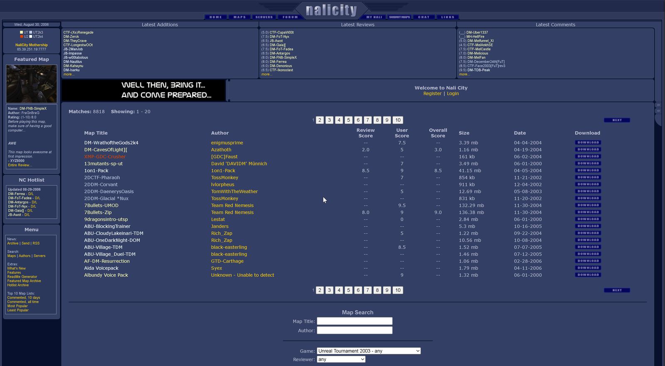
Task: Click the Register link
Action: 432,94
